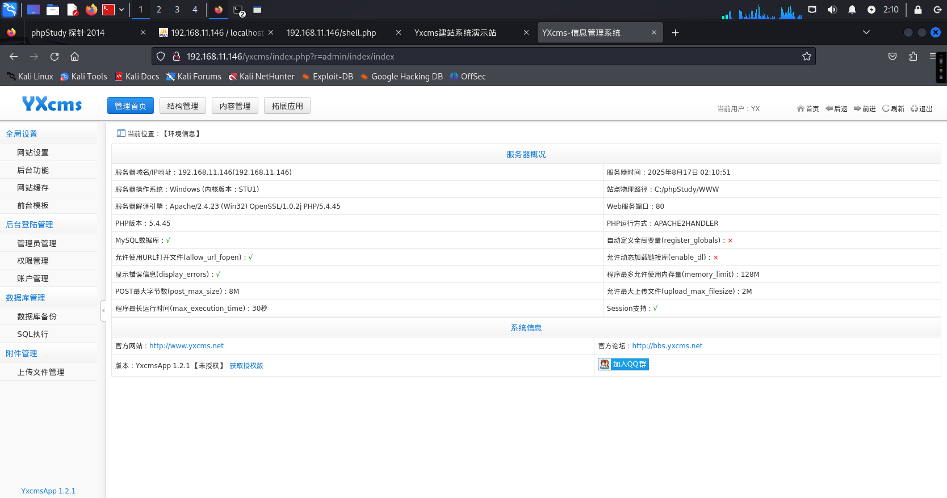
Task: Click the 刷新 refresh link
Action: tap(893, 109)
